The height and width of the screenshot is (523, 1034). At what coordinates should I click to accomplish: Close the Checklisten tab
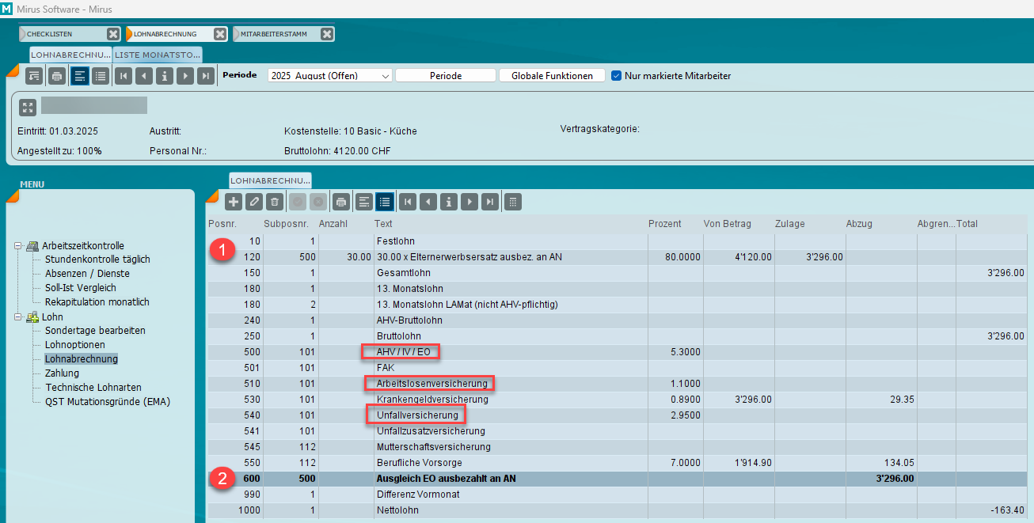[x=113, y=34]
